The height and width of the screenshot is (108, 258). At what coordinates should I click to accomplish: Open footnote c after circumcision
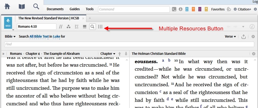pos(160,92)
